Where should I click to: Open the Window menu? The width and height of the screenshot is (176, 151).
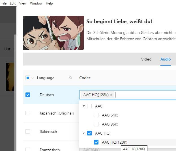point(36,3)
